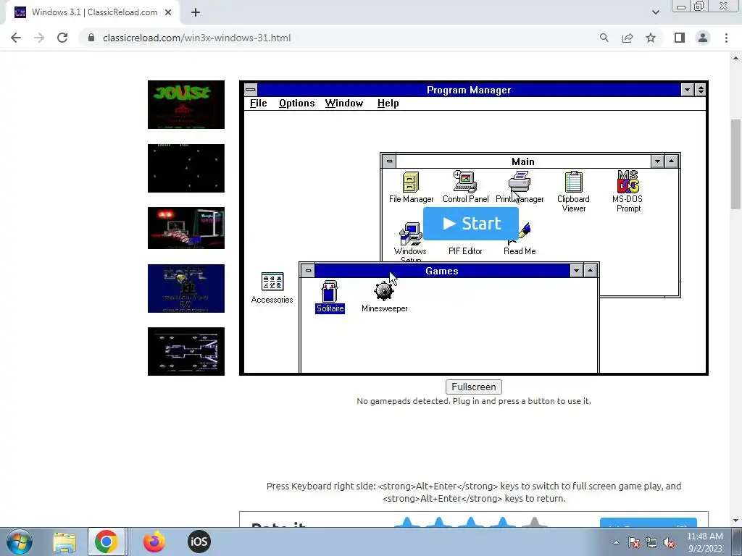Click the browser forward arrow
This screenshot has width=742, height=556.
[x=39, y=38]
